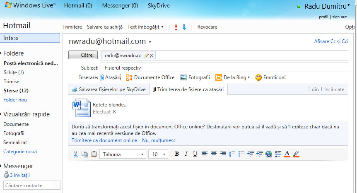Send the message with Trimitere
The height and width of the screenshot is (193, 357).
pos(72,27)
